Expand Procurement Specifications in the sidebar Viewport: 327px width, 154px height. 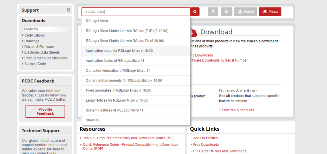click(46, 58)
